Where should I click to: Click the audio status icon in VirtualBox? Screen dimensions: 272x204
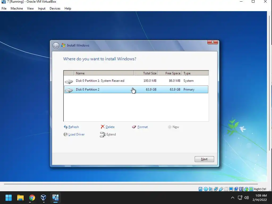pyautogui.click(x=211, y=189)
